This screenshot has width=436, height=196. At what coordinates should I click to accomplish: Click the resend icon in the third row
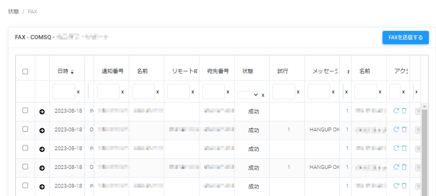click(x=396, y=148)
